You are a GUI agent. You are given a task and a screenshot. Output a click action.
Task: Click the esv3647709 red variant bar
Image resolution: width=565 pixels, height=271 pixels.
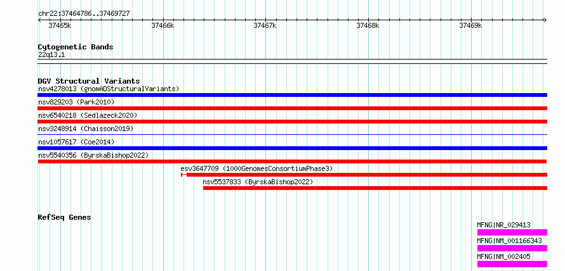pyautogui.click(x=364, y=175)
